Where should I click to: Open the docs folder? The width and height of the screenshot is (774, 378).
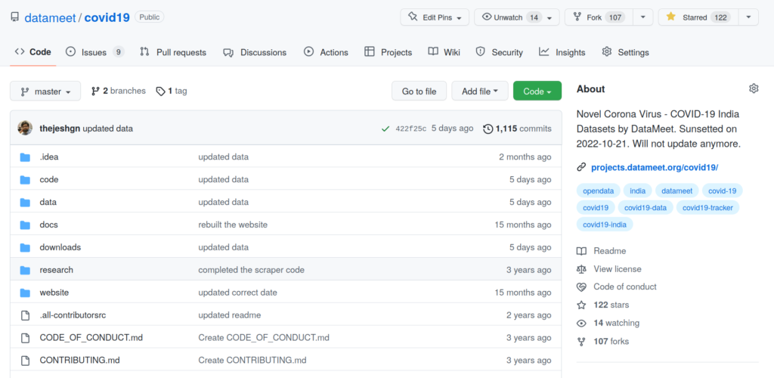point(49,225)
